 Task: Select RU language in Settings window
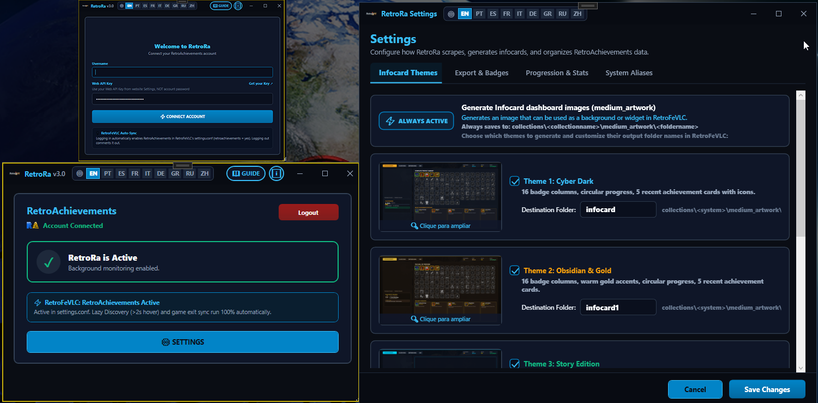pos(562,14)
